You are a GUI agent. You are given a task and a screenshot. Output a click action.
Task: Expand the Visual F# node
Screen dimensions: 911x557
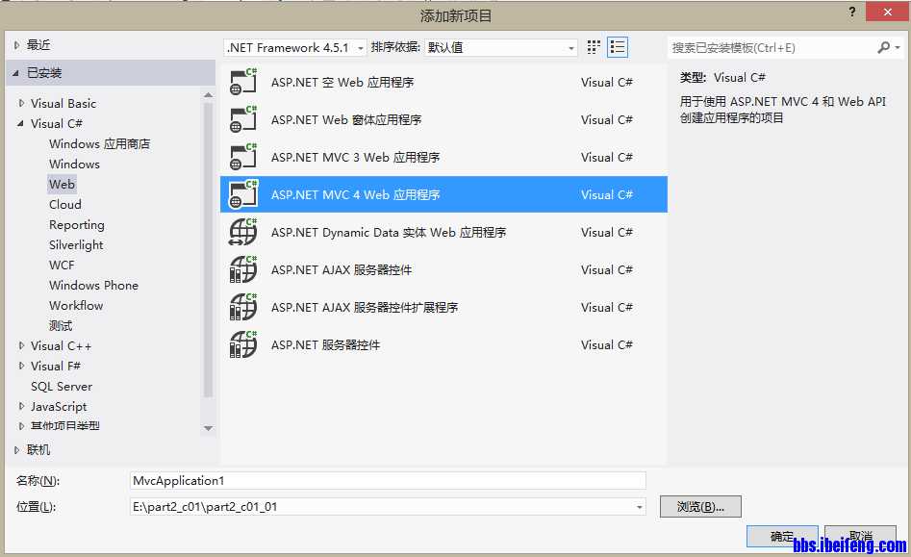[21, 366]
